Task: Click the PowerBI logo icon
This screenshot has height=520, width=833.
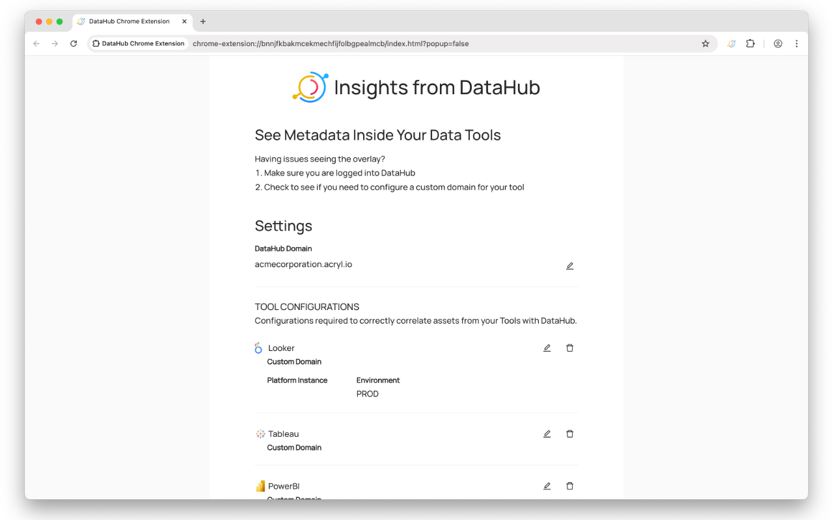Action: [260, 486]
